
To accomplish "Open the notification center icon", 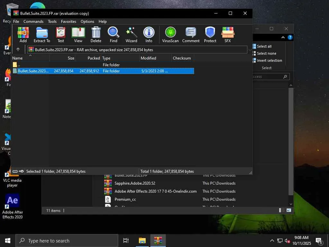I will pos(319,241).
